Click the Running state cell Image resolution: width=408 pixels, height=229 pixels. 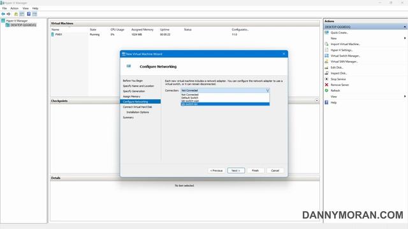95,34
